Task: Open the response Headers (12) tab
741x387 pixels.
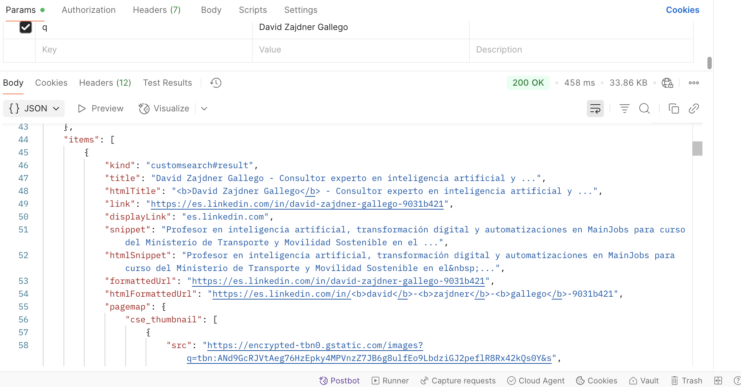Action: click(x=105, y=83)
